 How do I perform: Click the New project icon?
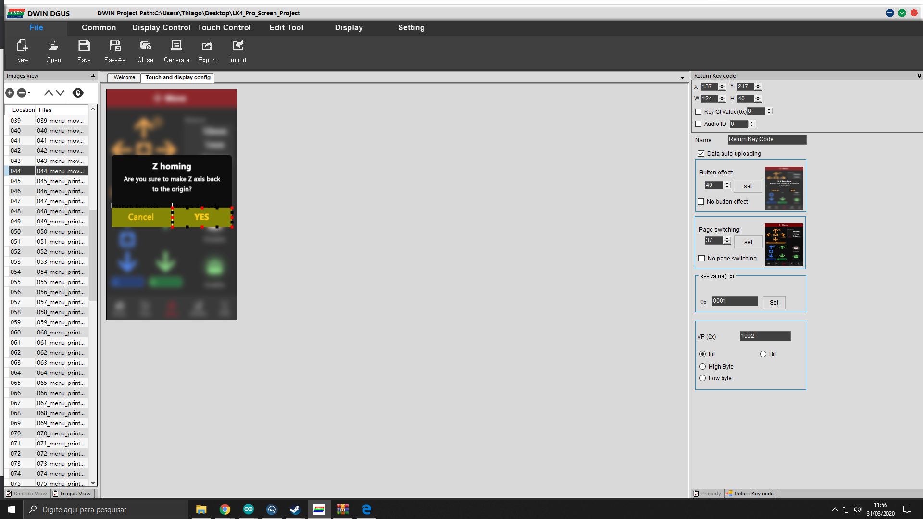point(22,46)
